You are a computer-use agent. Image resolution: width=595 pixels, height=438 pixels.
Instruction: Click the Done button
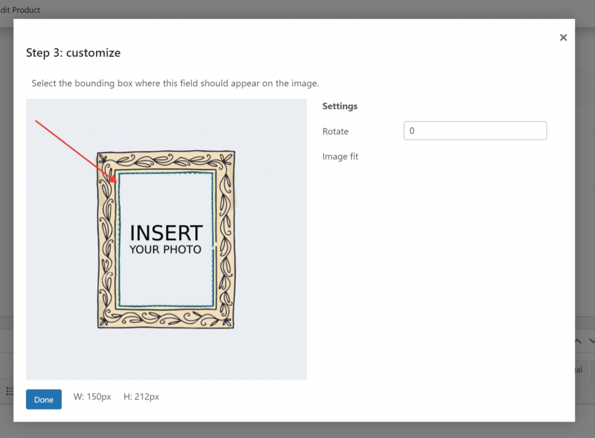(44, 400)
